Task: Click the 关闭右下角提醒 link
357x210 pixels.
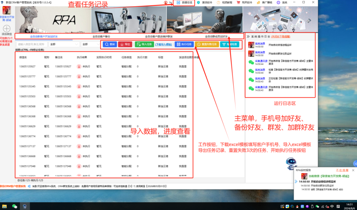Action: (280, 37)
